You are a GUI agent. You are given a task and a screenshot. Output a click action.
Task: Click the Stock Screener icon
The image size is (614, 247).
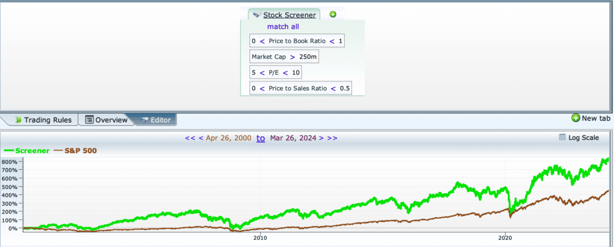(x=257, y=15)
